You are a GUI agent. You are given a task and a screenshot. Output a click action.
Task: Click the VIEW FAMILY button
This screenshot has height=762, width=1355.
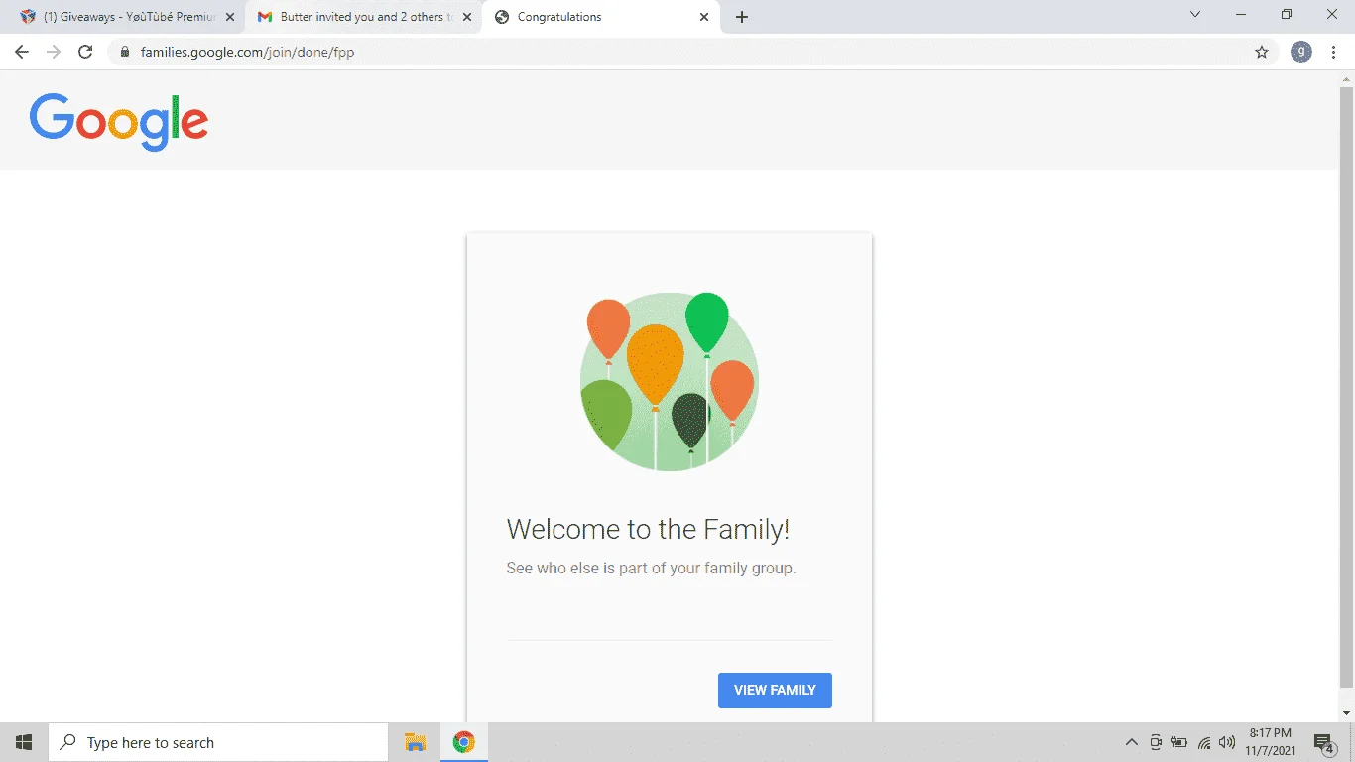click(x=775, y=691)
